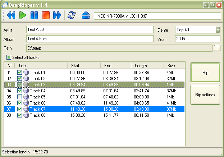Screen dimensions: 224x157
Task: Click into the Artist field
Action: [90, 29]
